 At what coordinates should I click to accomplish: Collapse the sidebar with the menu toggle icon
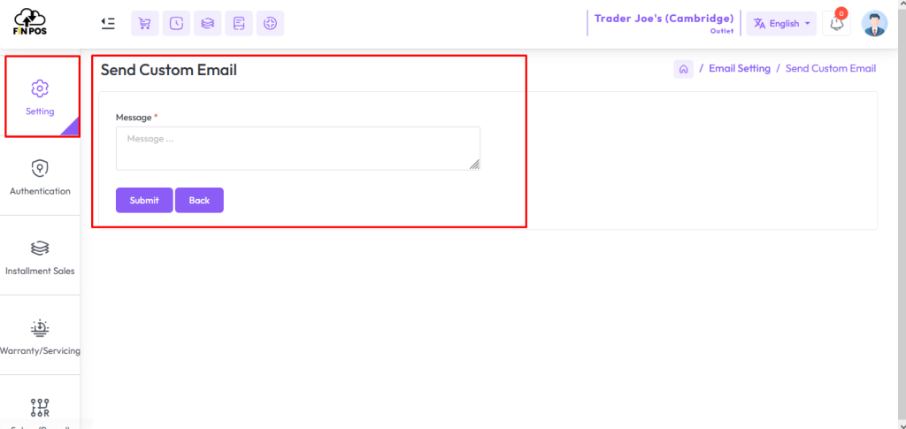pyautogui.click(x=108, y=23)
